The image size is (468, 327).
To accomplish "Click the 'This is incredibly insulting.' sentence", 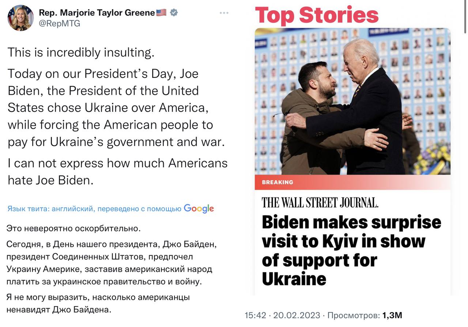I will click(x=81, y=52).
